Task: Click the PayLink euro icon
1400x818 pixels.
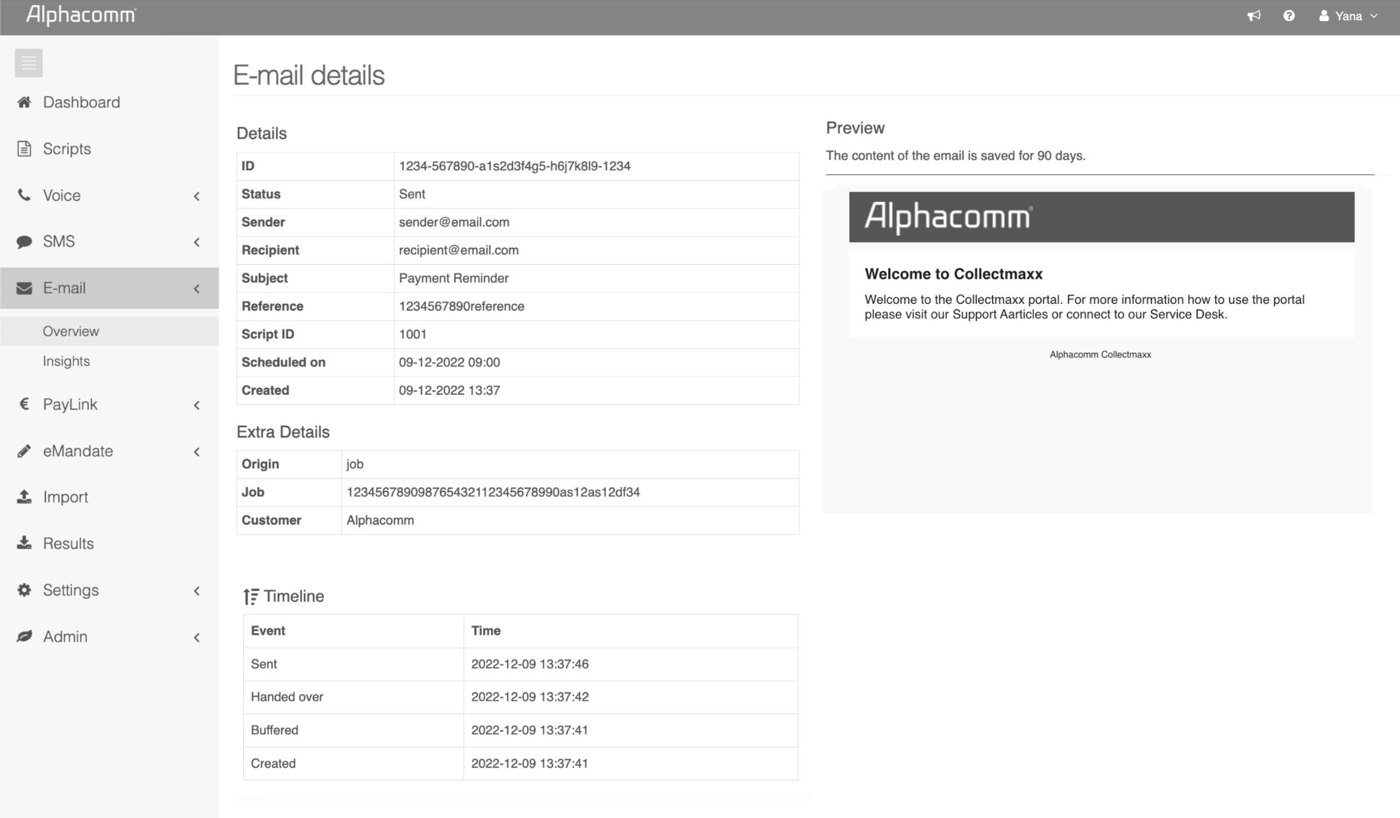Action: [x=24, y=404]
